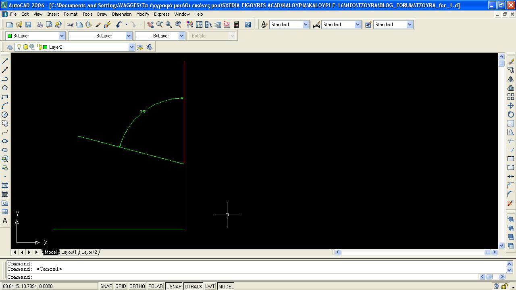Image resolution: width=516 pixels, height=290 pixels.
Task: Open the QuickCalc calculator
Action: pyautogui.click(x=236, y=25)
